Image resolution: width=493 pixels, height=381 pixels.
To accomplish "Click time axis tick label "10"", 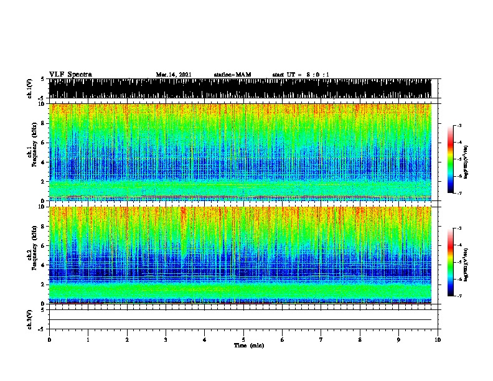I will (x=438, y=340).
